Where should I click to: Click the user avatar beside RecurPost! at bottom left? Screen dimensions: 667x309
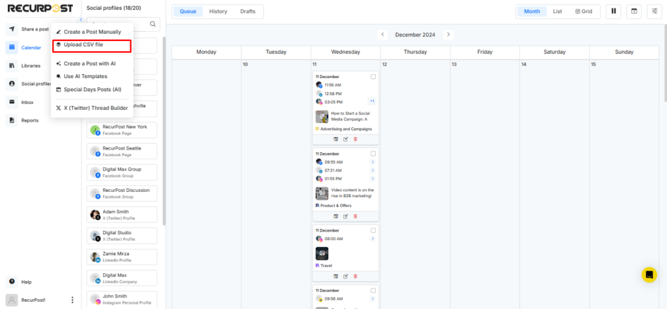12,300
